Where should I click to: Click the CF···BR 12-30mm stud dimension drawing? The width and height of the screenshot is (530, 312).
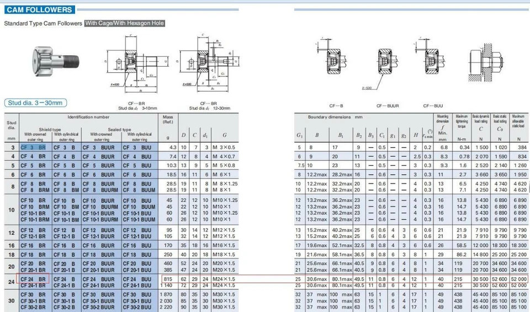208,63
